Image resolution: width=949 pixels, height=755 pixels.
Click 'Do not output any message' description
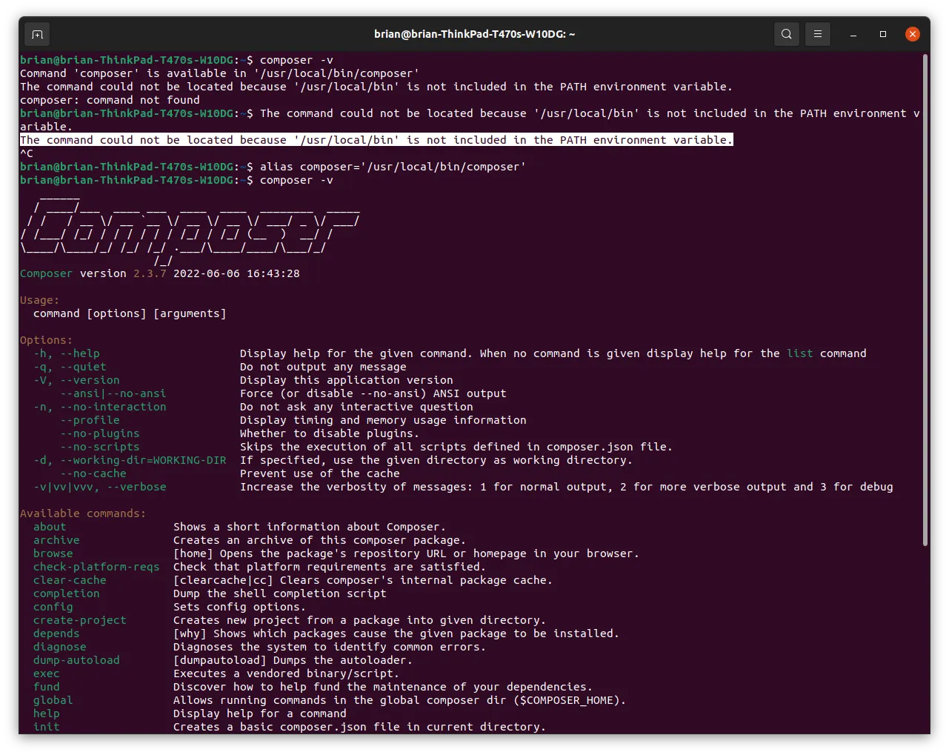323,367
